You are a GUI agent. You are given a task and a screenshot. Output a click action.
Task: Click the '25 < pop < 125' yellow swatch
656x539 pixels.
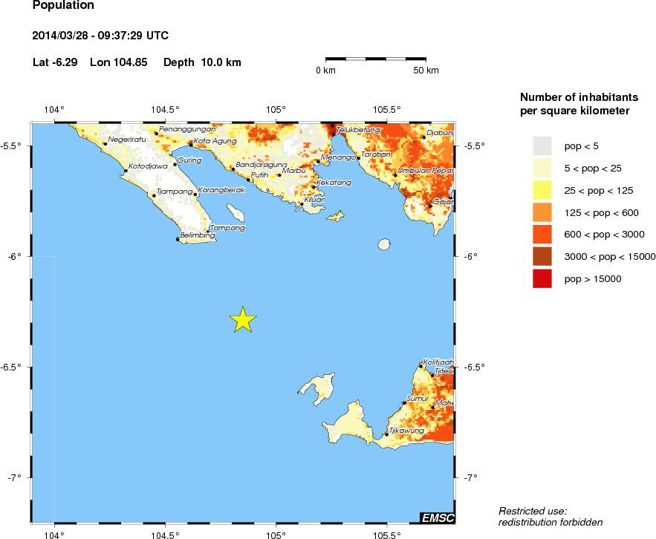pos(542,190)
